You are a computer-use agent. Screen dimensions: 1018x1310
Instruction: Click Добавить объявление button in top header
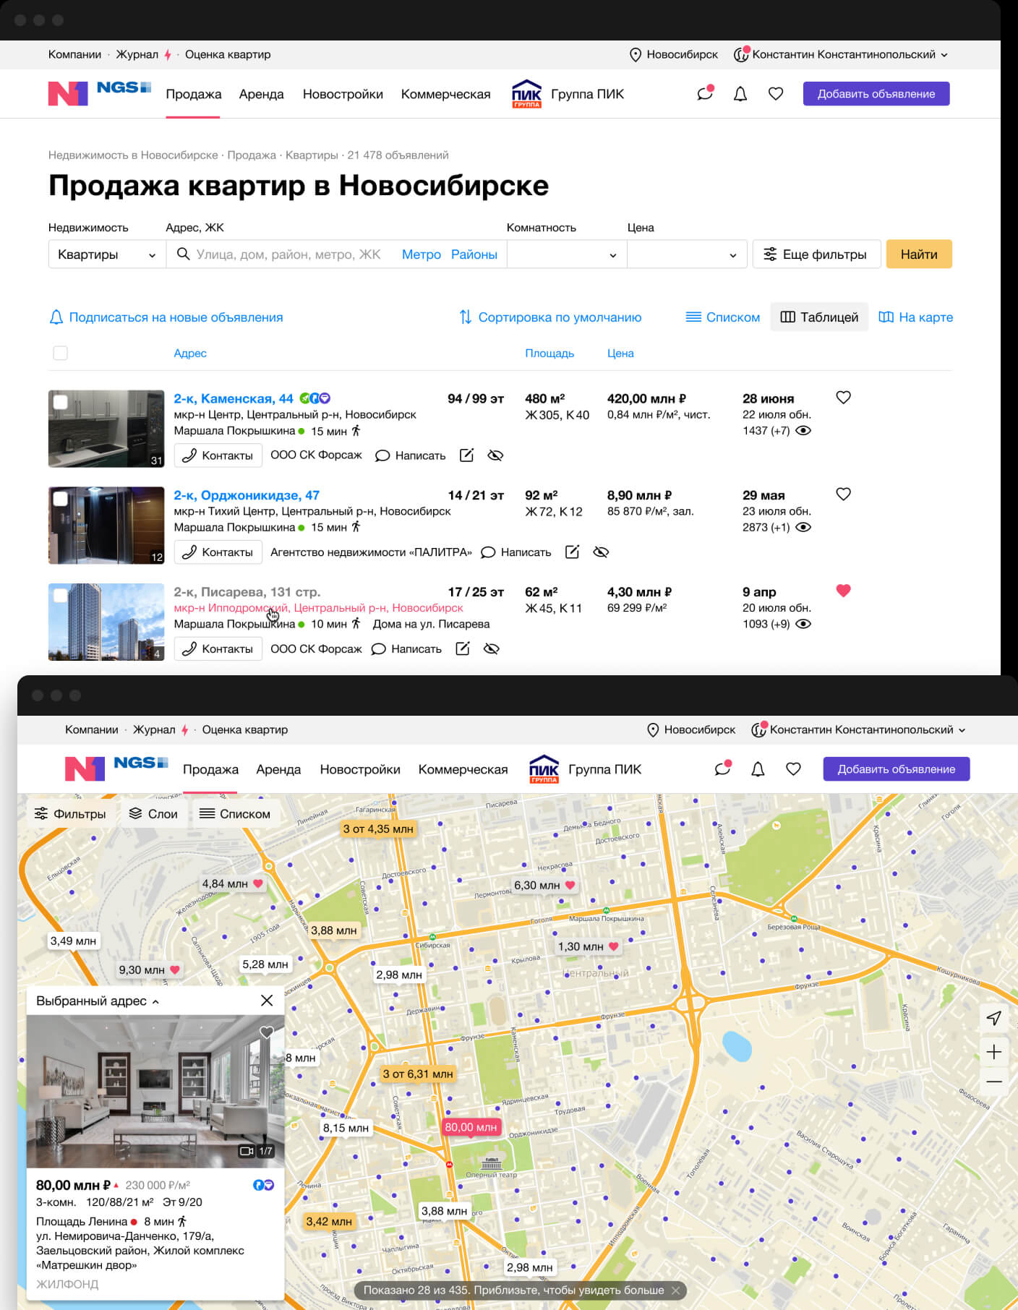coord(876,94)
